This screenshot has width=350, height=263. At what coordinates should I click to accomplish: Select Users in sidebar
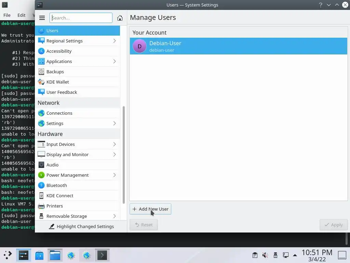(78, 30)
